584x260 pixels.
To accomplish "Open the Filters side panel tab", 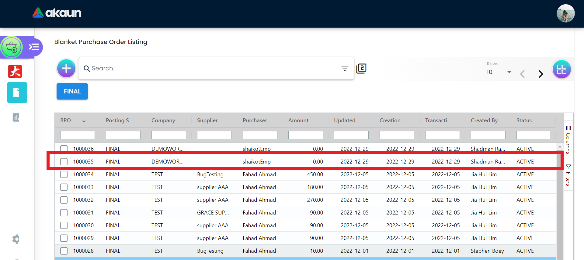I will point(568,175).
